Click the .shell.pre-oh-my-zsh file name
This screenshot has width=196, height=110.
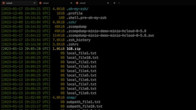click(x=86, y=18)
